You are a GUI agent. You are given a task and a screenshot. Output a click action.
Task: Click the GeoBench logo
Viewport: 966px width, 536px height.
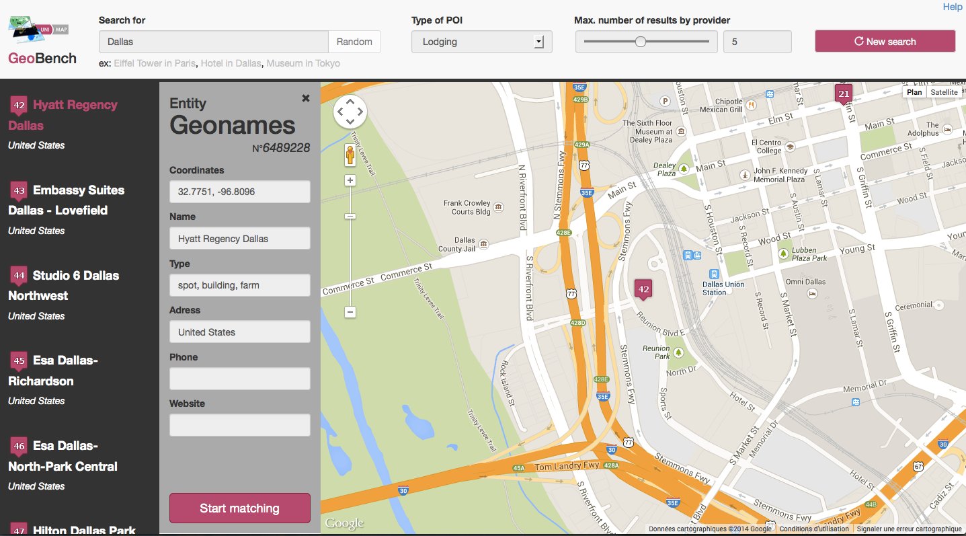point(42,42)
